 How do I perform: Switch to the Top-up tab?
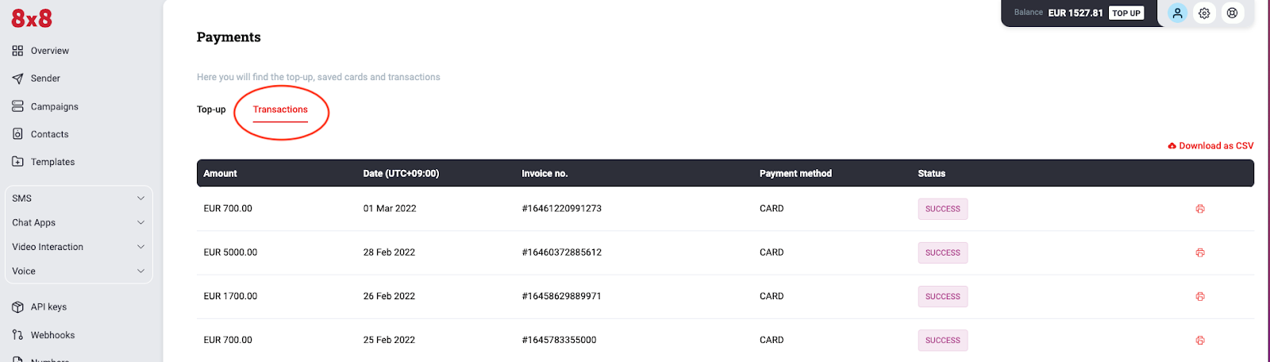(x=211, y=110)
